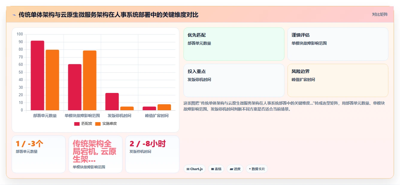Click the 数据卡片 tag chip
The height and width of the screenshot is (185, 400).
coord(257,169)
